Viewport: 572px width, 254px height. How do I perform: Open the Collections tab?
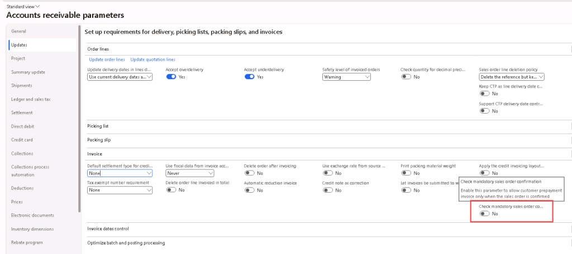click(x=22, y=154)
